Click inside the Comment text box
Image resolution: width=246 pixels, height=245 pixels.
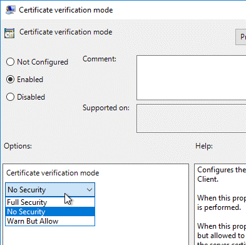coord(192,78)
